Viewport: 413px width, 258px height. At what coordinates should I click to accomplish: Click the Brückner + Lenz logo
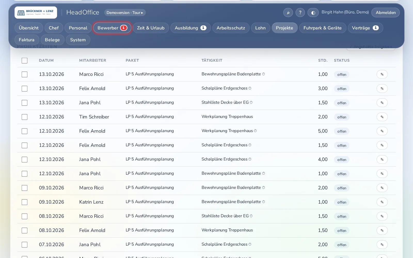click(x=36, y=12)
